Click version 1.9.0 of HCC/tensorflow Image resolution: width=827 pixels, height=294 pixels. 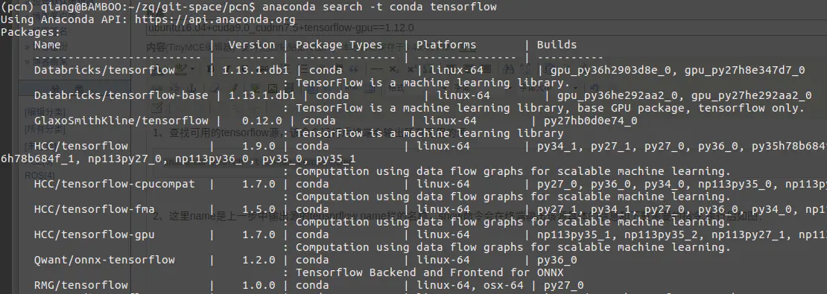pyautogui.click(x=259, y=146)
